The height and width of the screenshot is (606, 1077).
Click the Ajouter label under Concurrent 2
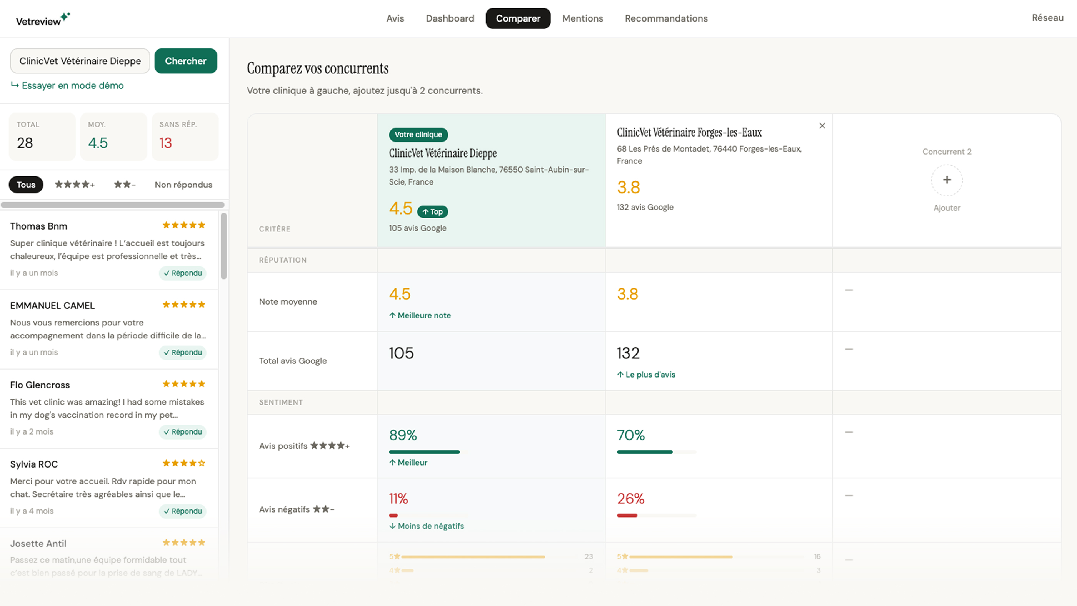(947, 208)
